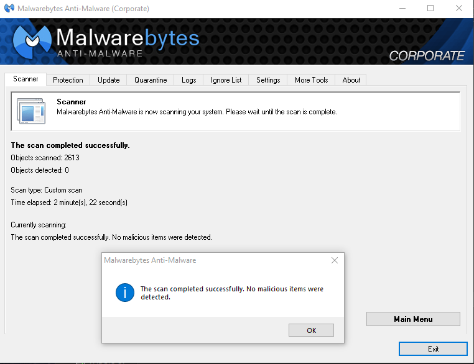
Task: Click OK in the scan completed dialog
Action: [x=311, y=330]
